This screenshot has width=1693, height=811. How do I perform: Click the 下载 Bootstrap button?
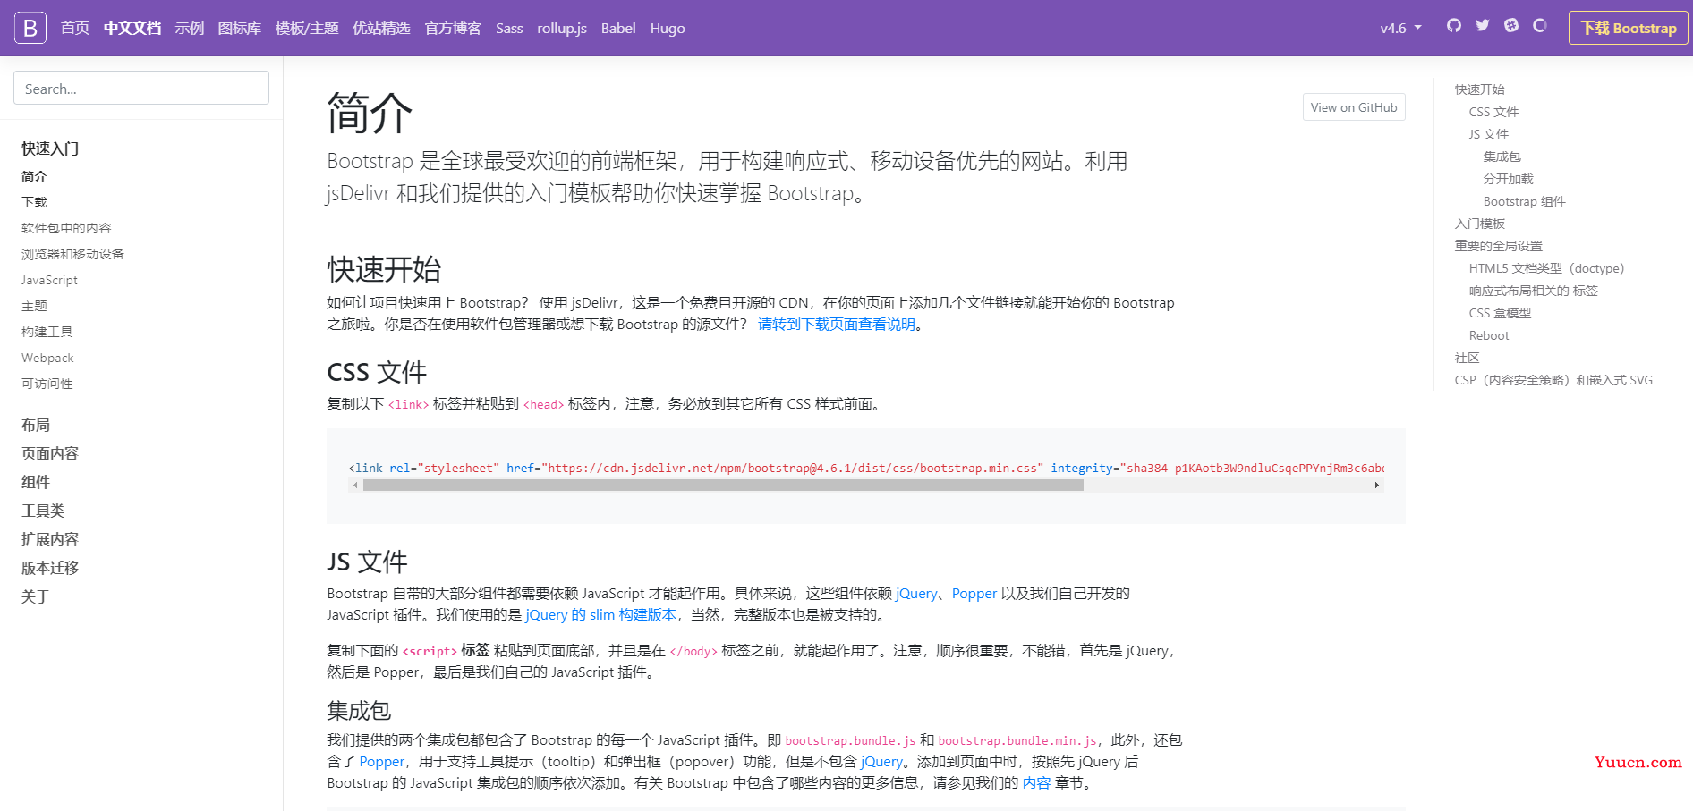click(x=1629, y=28)
